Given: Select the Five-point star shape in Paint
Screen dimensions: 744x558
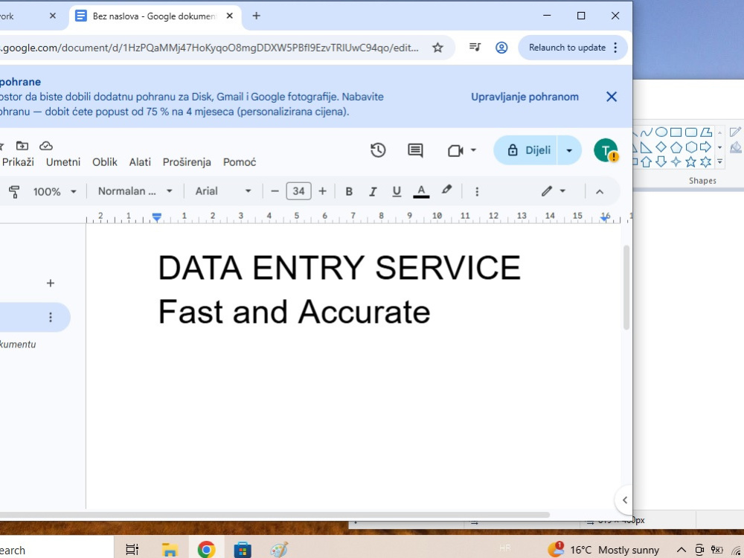Looking at the screenshot, I should (691, 161).
